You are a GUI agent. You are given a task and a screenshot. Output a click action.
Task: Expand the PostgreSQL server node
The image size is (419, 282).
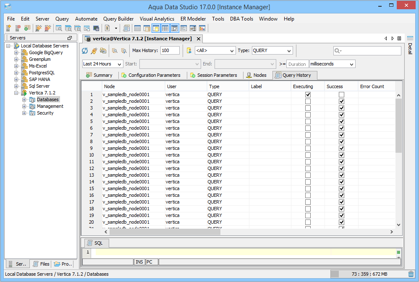pyautogui.click(x=16, y=73)
